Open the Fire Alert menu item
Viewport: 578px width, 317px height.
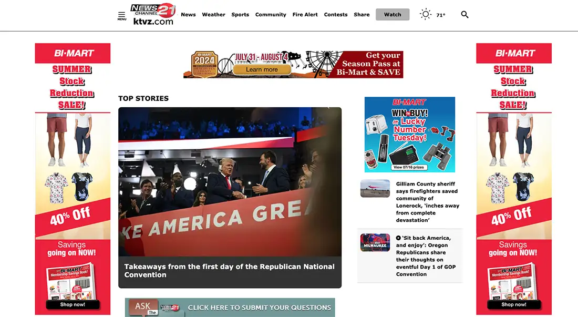(305, 14)
